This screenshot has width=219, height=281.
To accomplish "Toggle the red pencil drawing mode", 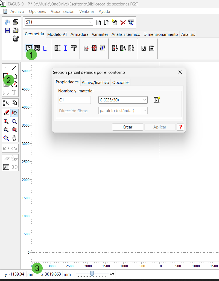I will 6,113.
